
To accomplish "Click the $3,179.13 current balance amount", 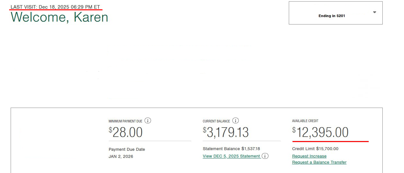I will [226, 132].
